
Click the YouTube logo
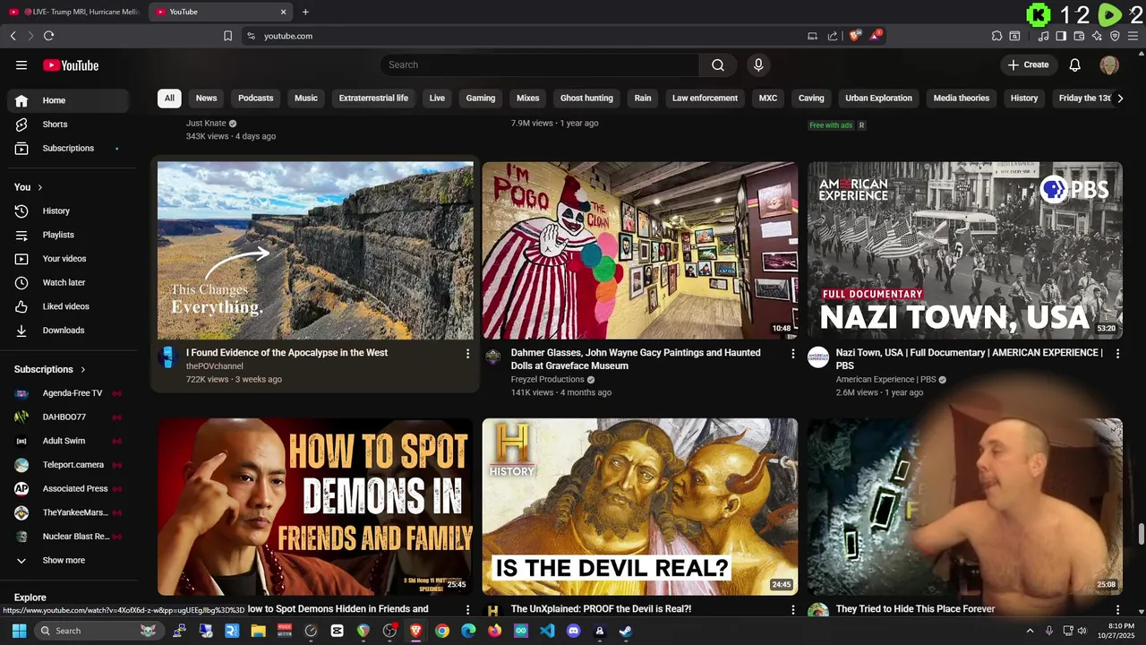(71, 65)
